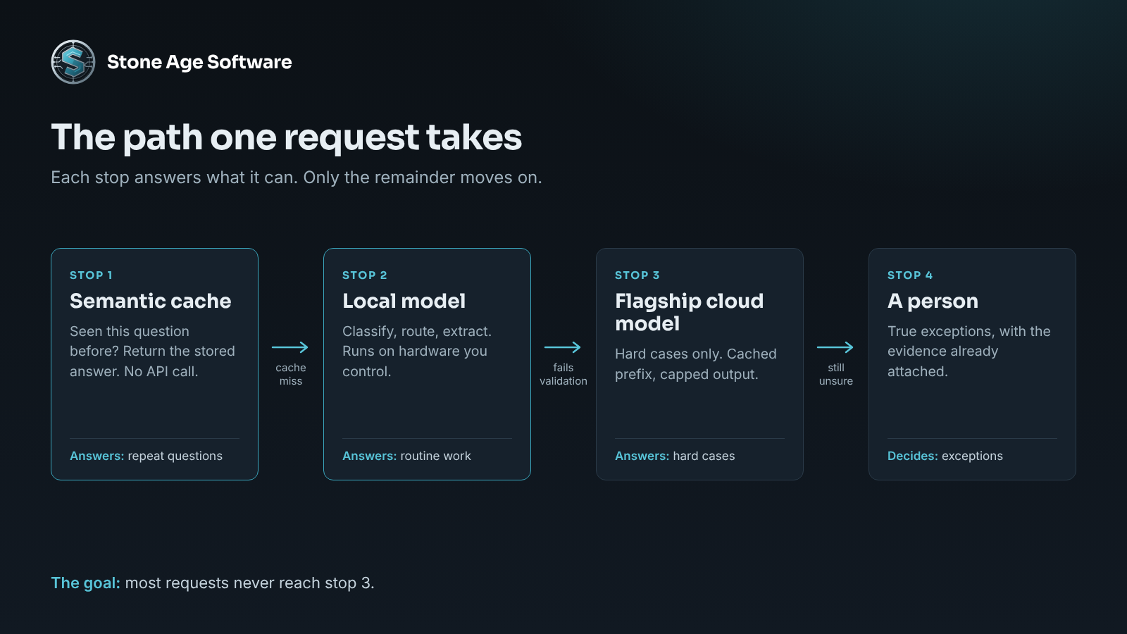1127x634 pixels.
Task: Click the Stone Age Software logo icon
Action: point(73,62)
